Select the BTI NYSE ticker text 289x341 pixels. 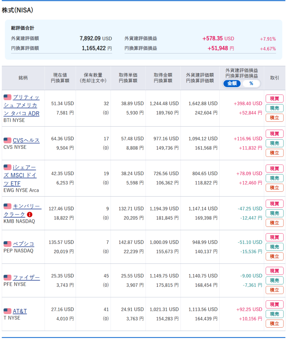click(14, 120)
